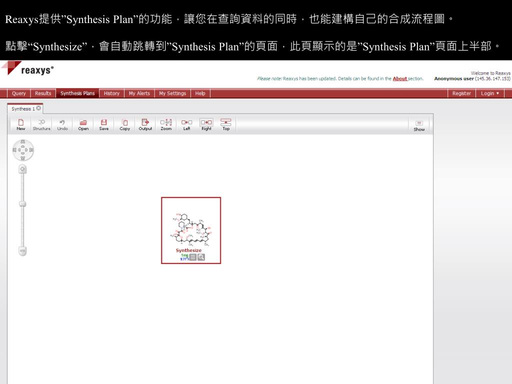Screen dimensions: 512x384
Task: Click the 1mg quantity label
Action: [x=184, y=255]
